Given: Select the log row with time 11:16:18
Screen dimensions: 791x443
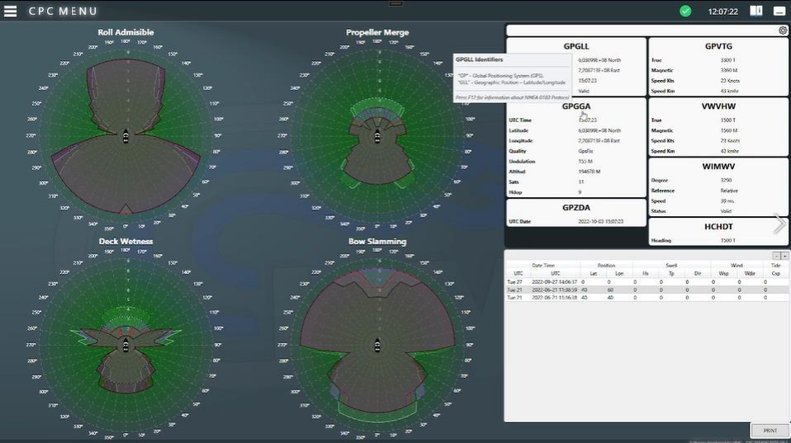Looking at the screenshot, I should (647, 297).
